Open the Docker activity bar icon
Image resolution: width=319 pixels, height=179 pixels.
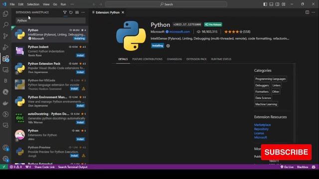click(5, 103)
